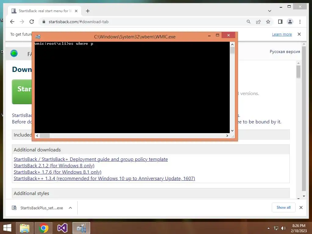
Task: Click the address bar URL
Action: 79,22
